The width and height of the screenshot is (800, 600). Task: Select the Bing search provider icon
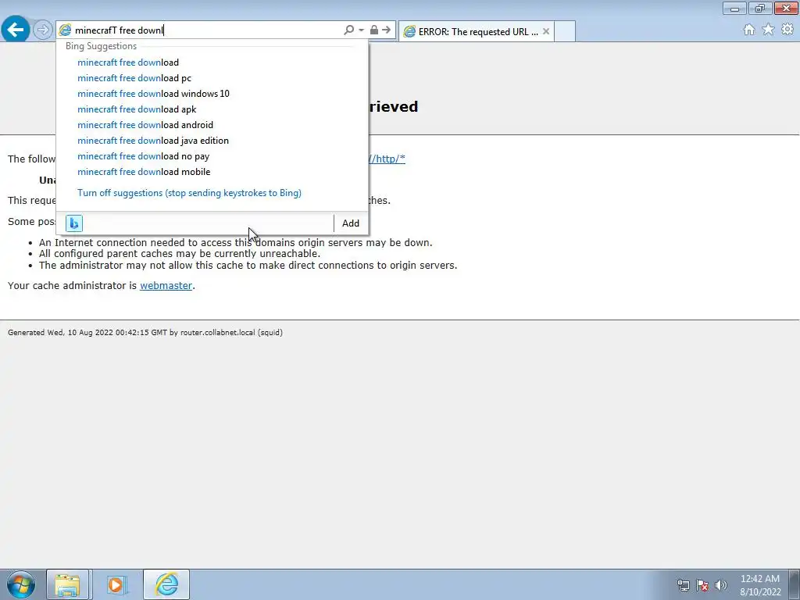coord(74,223)
